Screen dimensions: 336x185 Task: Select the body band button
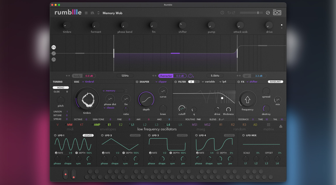pyautogui.click(x=77, y=76)
